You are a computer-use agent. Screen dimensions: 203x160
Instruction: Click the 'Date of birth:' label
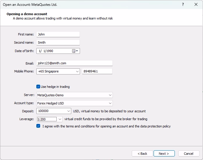pos(24,51)
